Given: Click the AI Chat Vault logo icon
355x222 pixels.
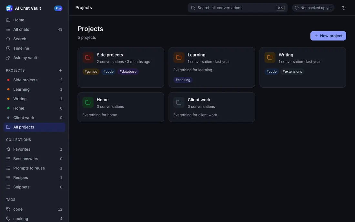Looking at the screenshot, I should [9, 8].
